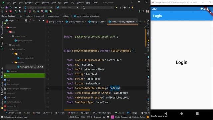Close the form_container_widget.dart tab
Screen dimensions: 213x120
[136, 21]
